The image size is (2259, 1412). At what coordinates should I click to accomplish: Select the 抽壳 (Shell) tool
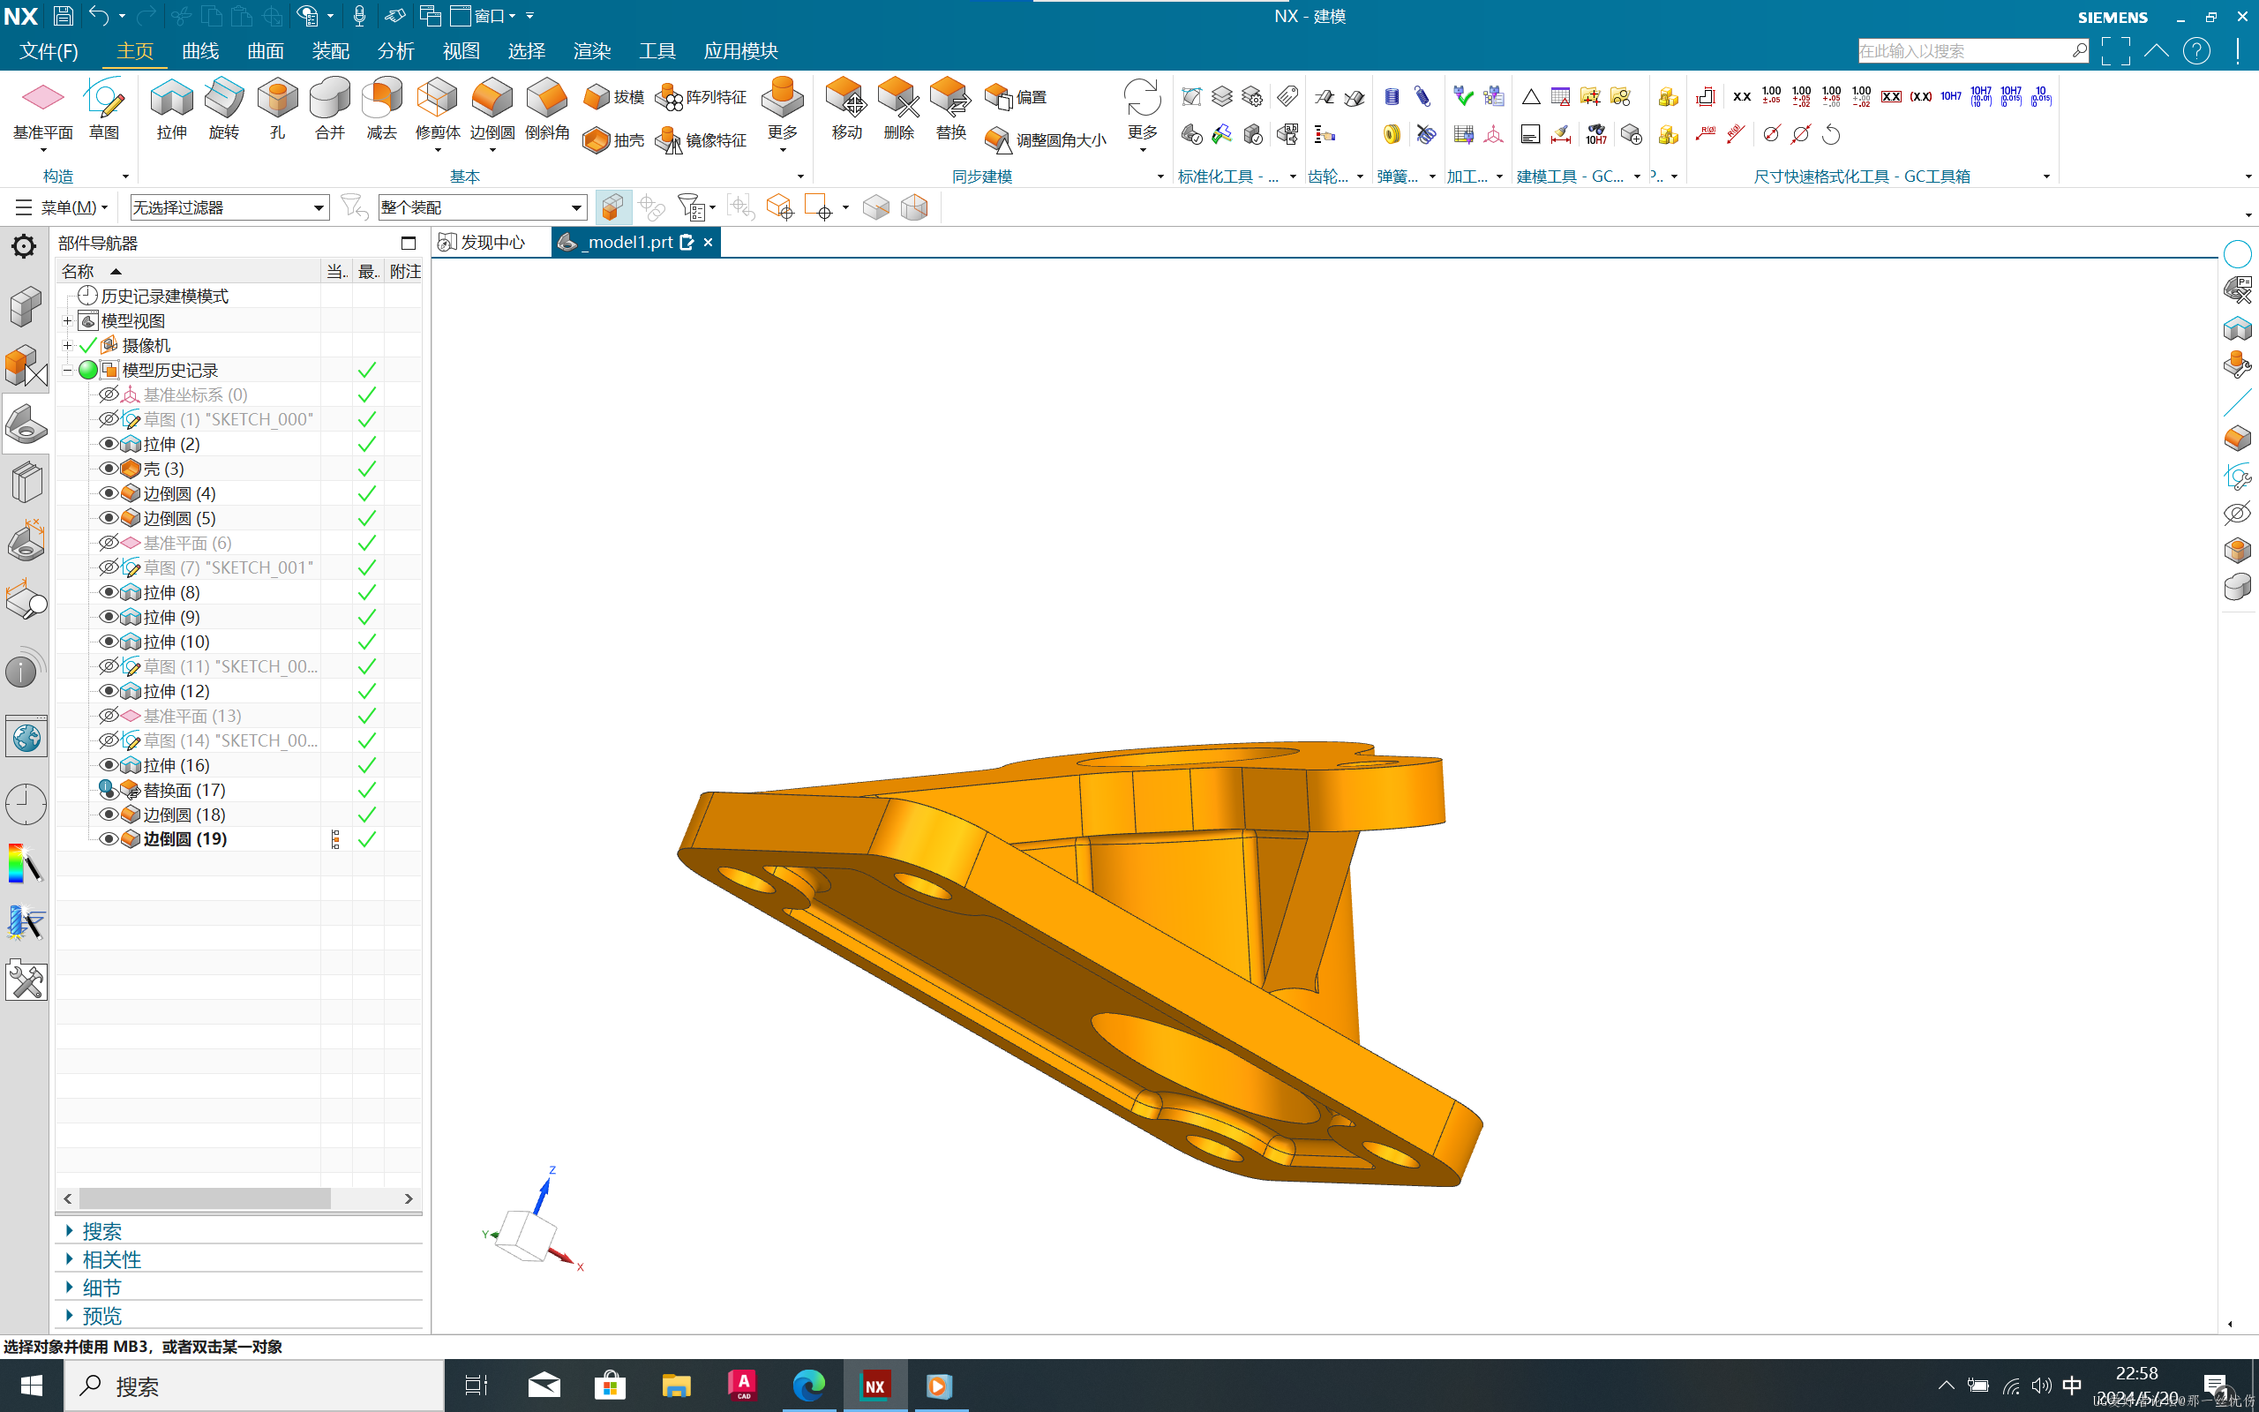[613, 140]
